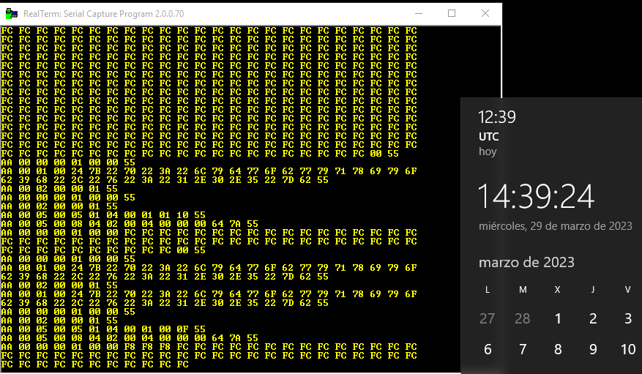Click the 'hoy' label under UTC
This screenshot has width=642, height=374.
tap(488, 152)
